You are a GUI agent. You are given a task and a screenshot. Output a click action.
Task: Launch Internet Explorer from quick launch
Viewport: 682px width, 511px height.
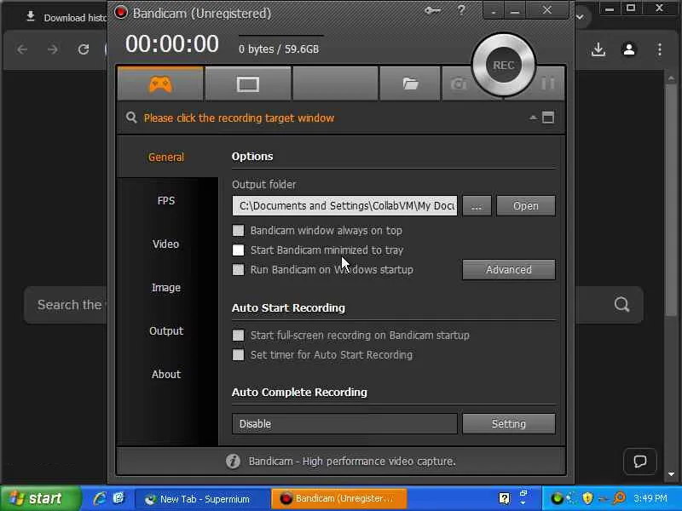click(99, 498)
